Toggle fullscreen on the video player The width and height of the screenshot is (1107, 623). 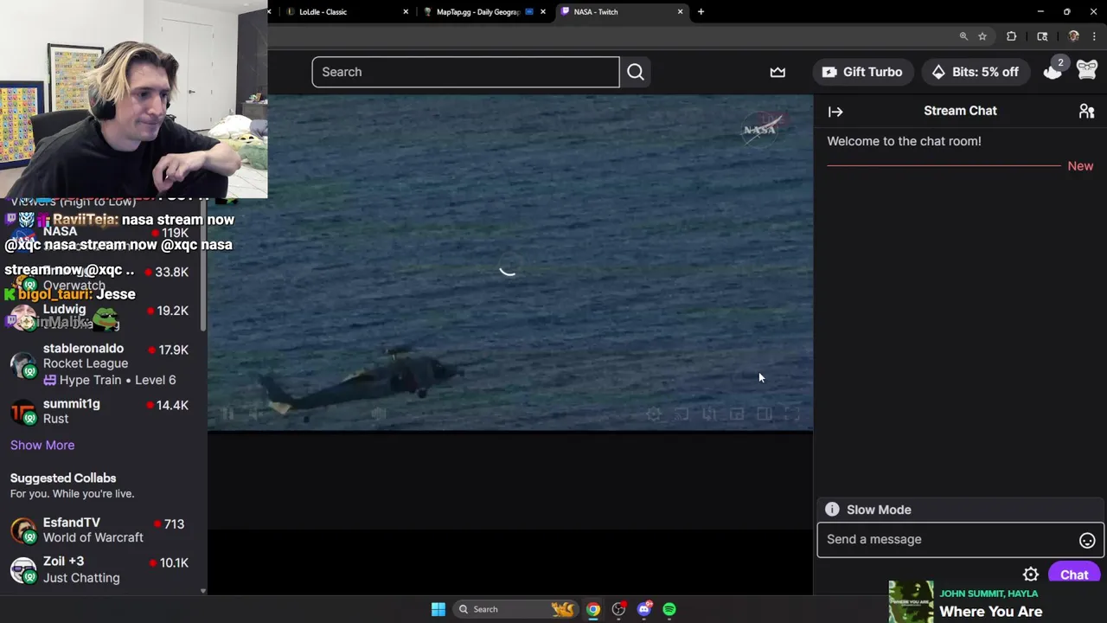(792, 414)
